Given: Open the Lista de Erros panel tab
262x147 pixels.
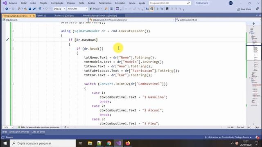Looking at the screenshot, I should coord(38,131).
